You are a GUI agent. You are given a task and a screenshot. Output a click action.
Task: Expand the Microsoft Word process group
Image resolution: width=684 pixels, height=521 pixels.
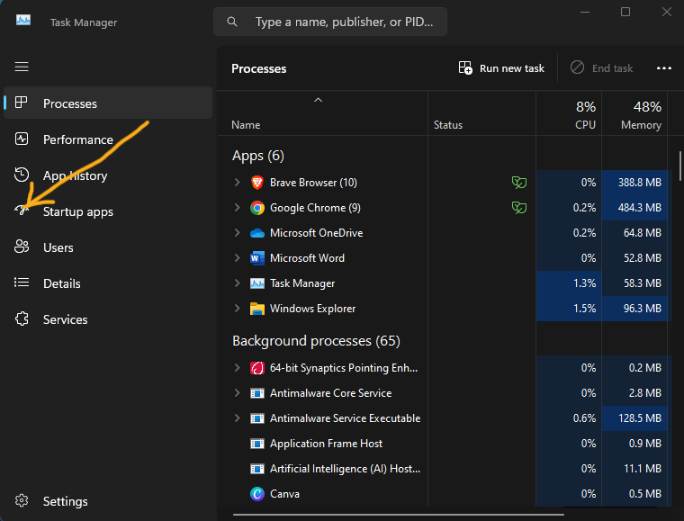click(237, 257)
